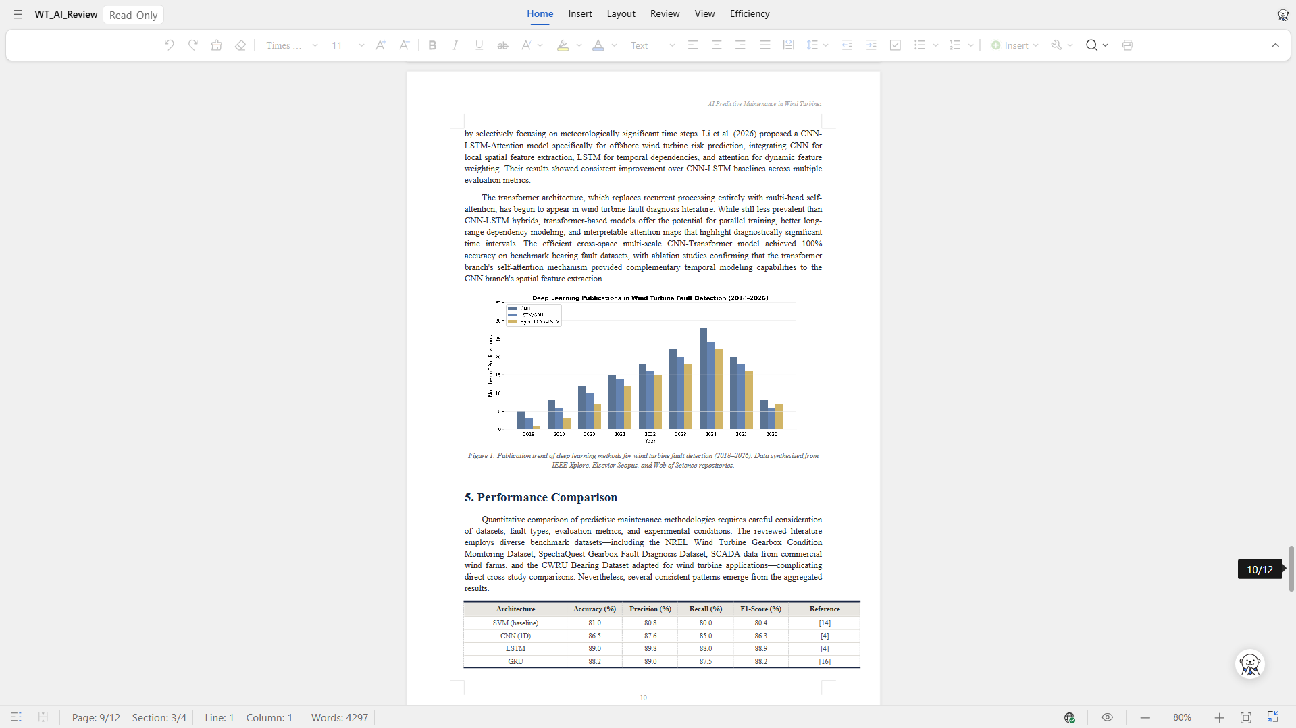Open the Review tab
Screen dimensions: 1296x728
(665, 13)
